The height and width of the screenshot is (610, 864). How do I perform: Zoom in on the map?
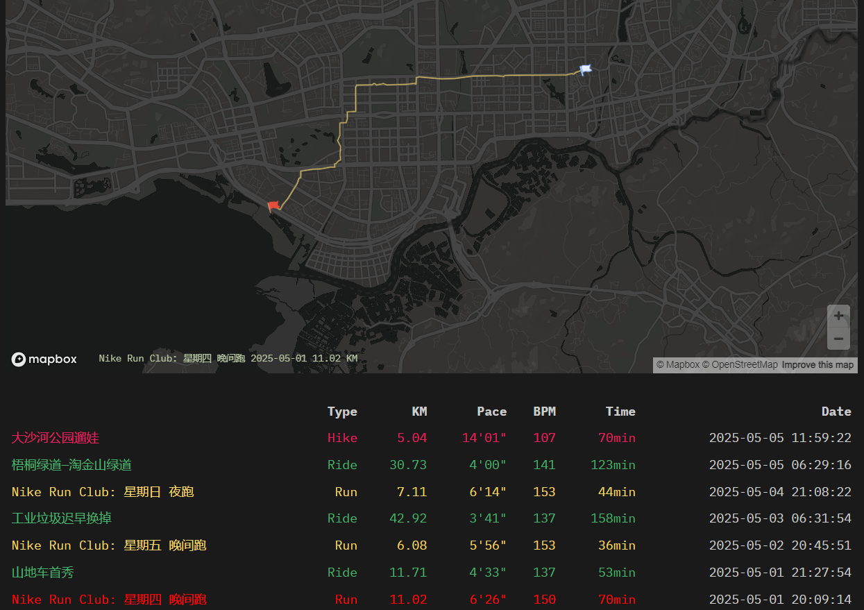click(x=838, y=316)
